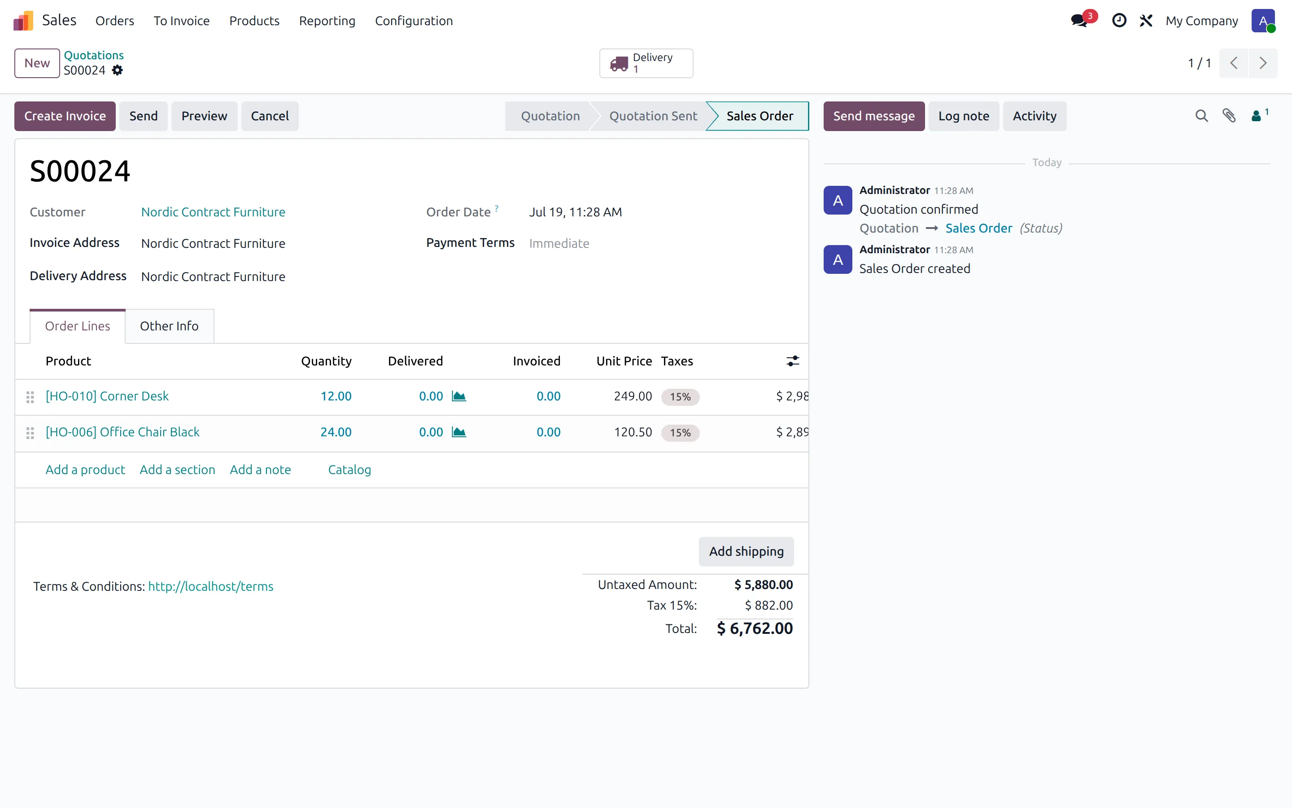Click Add a note
This screenshot has width=1292, height=808.
point(260,470)
